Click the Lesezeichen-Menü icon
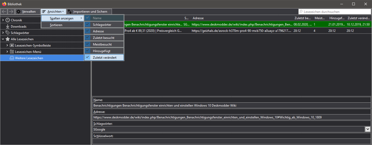 pyautogui.click(x=12, y=52)
